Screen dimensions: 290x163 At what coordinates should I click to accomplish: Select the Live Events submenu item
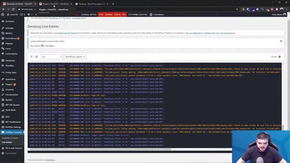[x=7, y=142]
